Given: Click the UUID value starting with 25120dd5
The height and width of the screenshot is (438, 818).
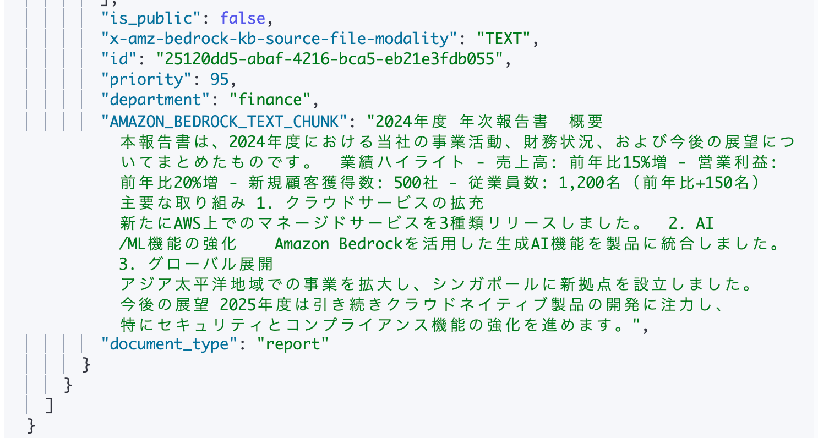Looking at the screenshot, I should (330, 59).
